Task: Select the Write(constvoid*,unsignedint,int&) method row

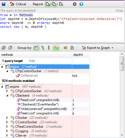Action: tap(45, 109)
